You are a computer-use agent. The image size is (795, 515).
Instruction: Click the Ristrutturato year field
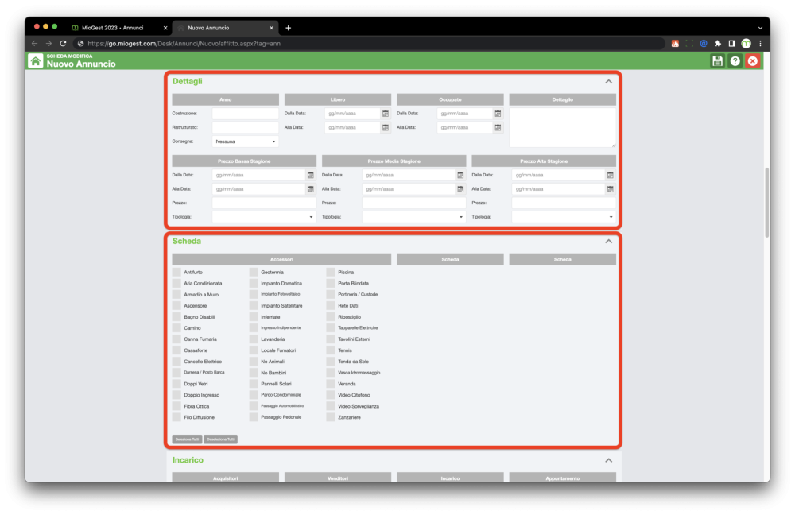(x=246, y=127)
